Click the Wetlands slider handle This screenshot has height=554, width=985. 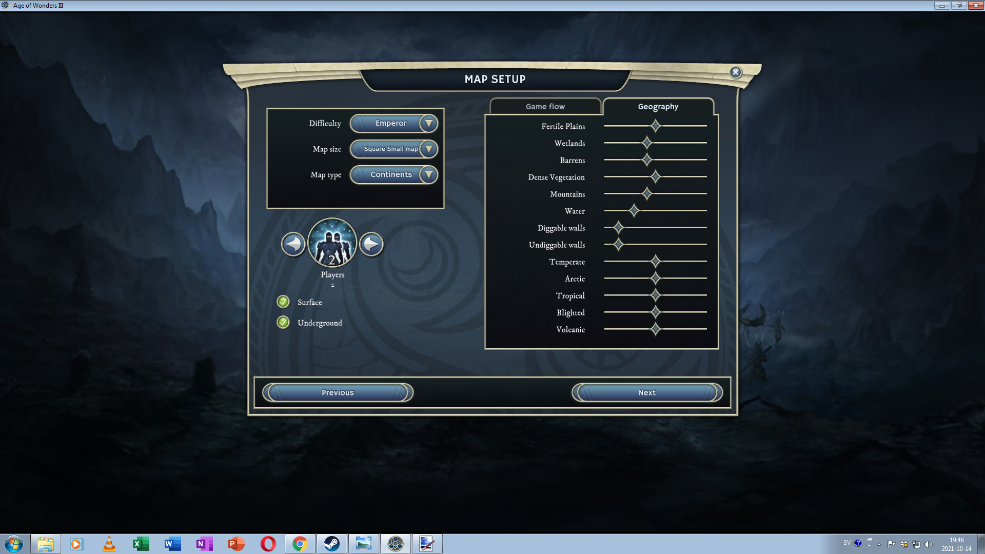click(x=647, y=143)
